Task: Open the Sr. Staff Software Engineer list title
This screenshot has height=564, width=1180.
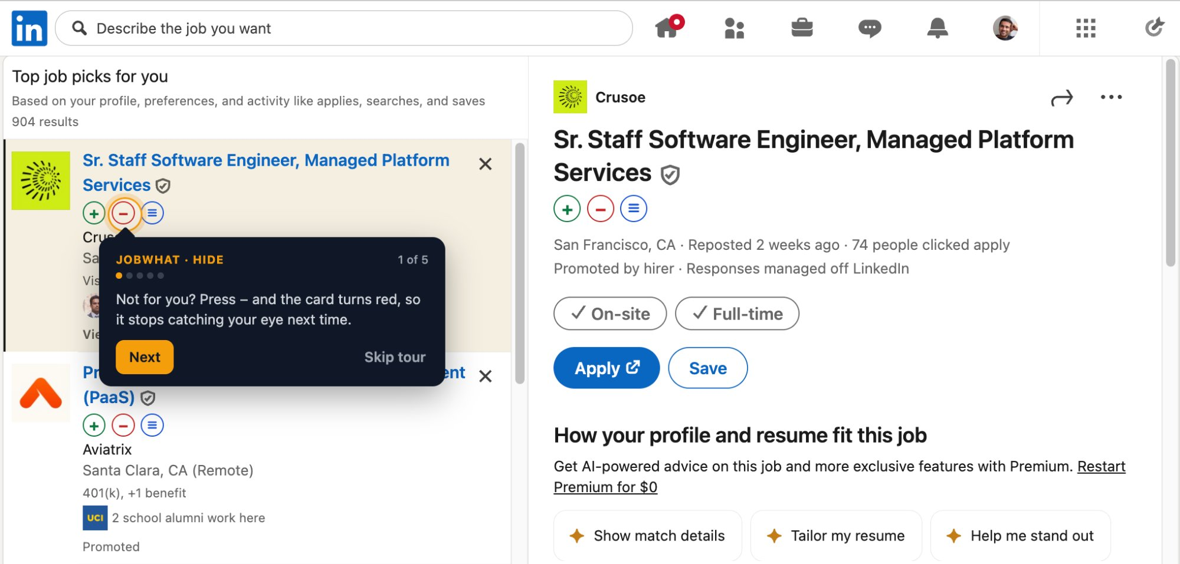Action: click(265, 172)
